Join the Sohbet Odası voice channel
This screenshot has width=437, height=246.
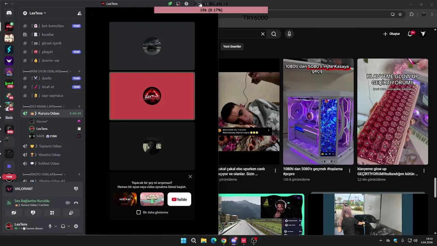pos(52,163)
